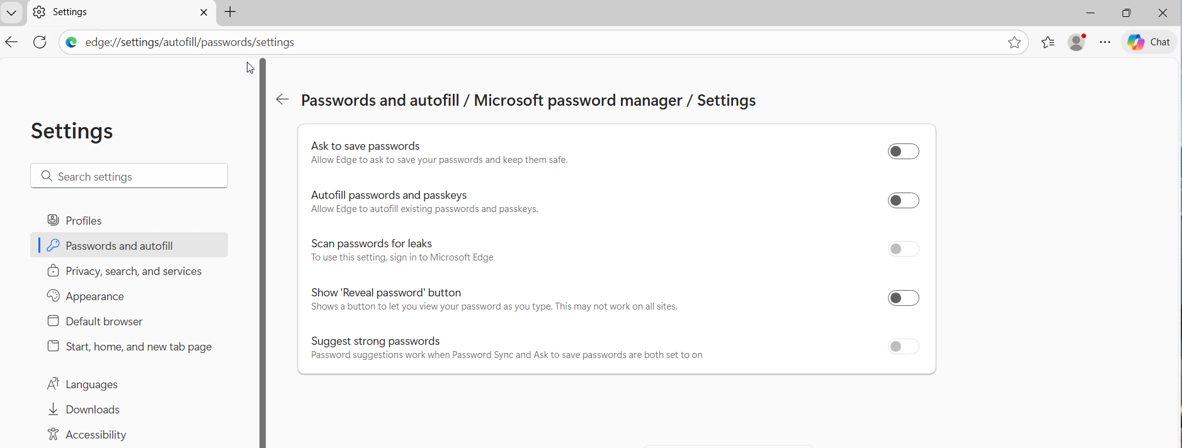Screen dimensions: 1182x448
Task: Open Privacy, search, and services section
Action: click(x=129, y=271)
